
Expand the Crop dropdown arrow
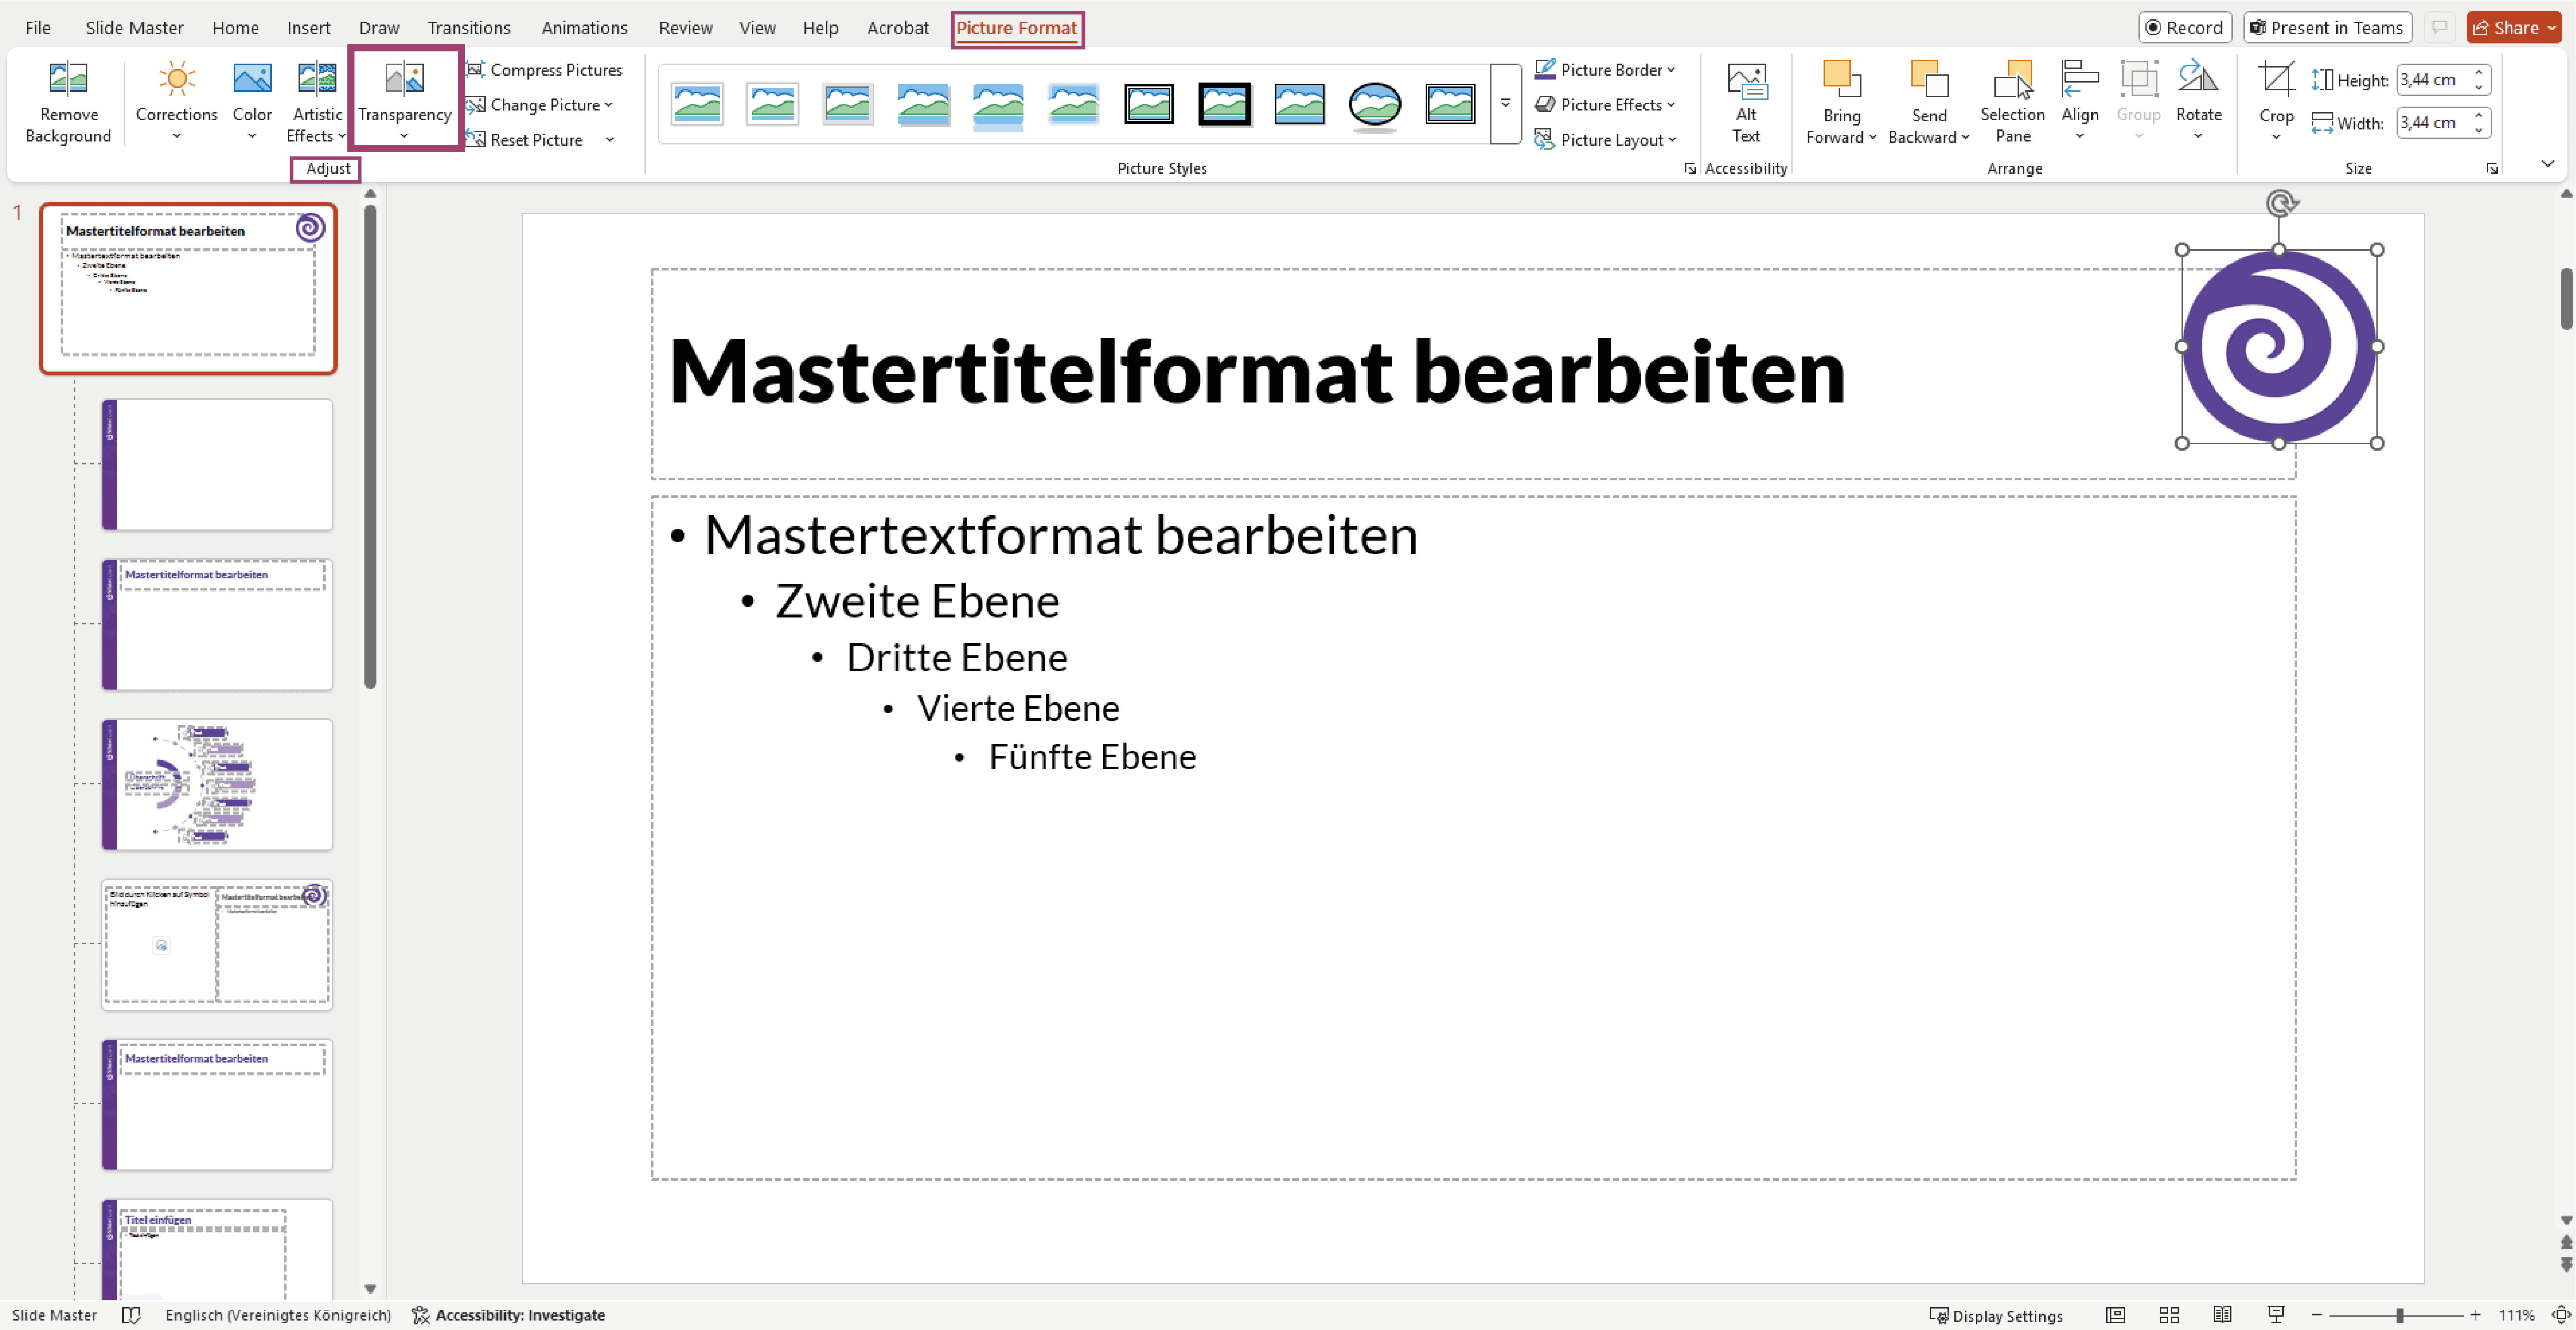click(2276, 137)
